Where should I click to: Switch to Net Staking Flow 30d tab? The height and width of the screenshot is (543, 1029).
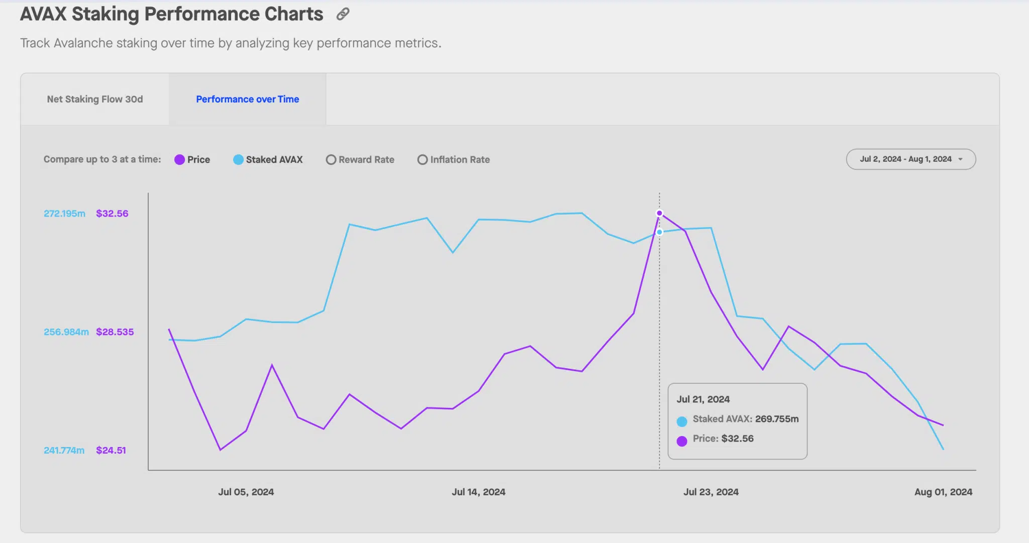click(x=95, y=99)
